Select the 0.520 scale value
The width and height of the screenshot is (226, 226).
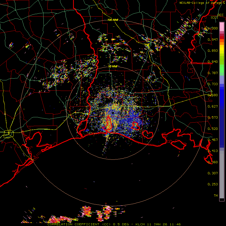(x=213, y=129)
